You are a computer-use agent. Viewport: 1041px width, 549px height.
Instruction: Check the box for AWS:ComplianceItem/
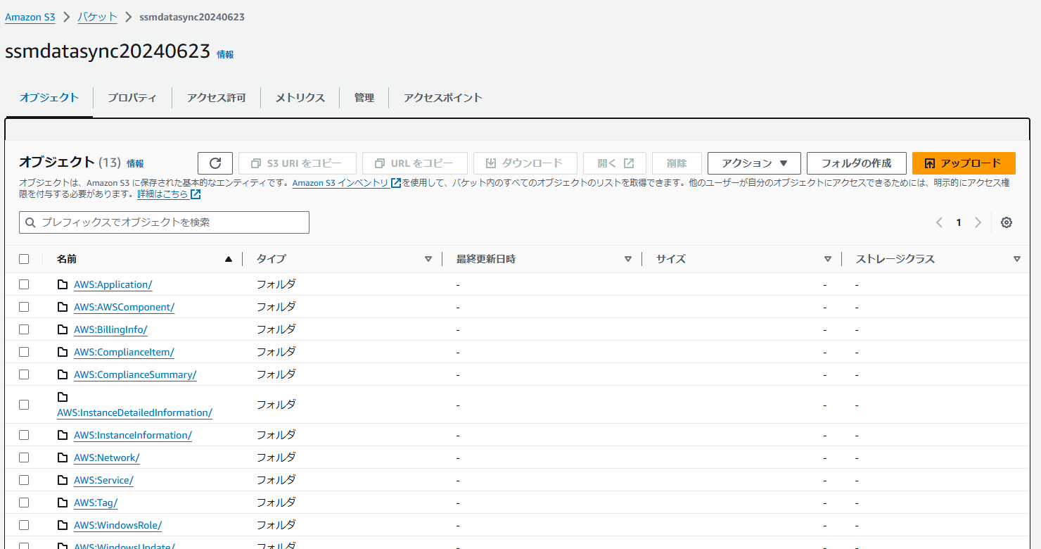(24, 352)
